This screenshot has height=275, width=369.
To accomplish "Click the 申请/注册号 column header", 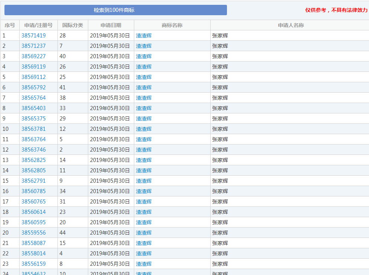I will click(38, 25).
